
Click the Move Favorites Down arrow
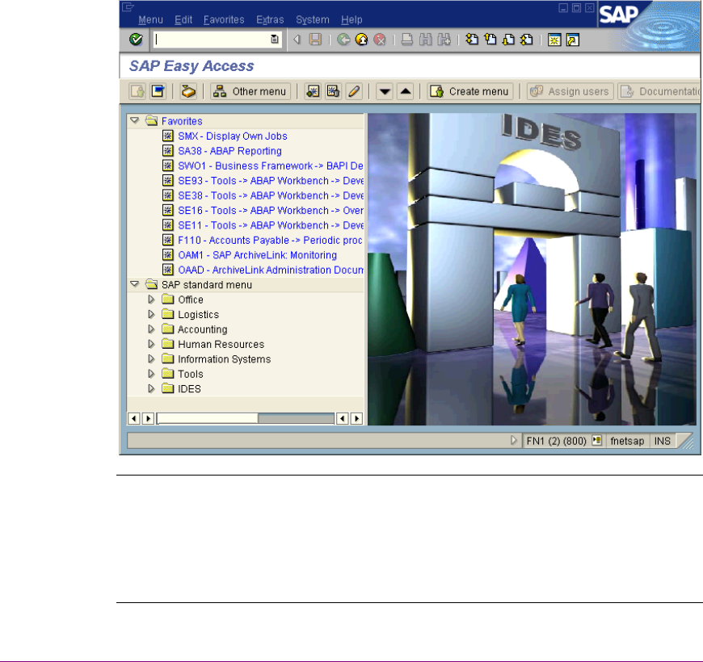[385, 91]
